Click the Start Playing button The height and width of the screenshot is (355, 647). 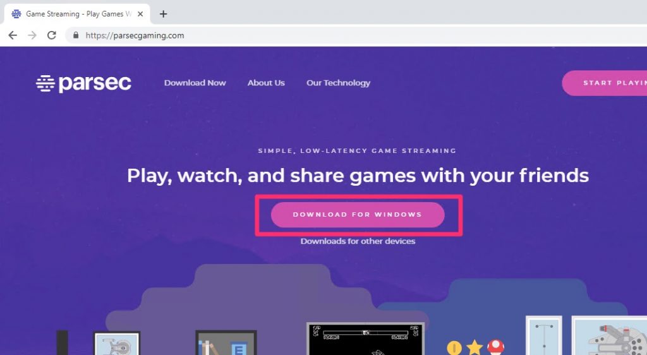605,83
